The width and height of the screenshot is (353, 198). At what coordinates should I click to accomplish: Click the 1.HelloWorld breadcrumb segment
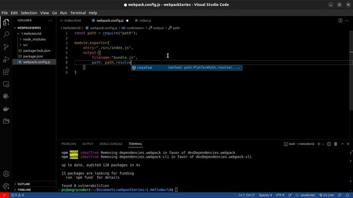coord(71,28)
